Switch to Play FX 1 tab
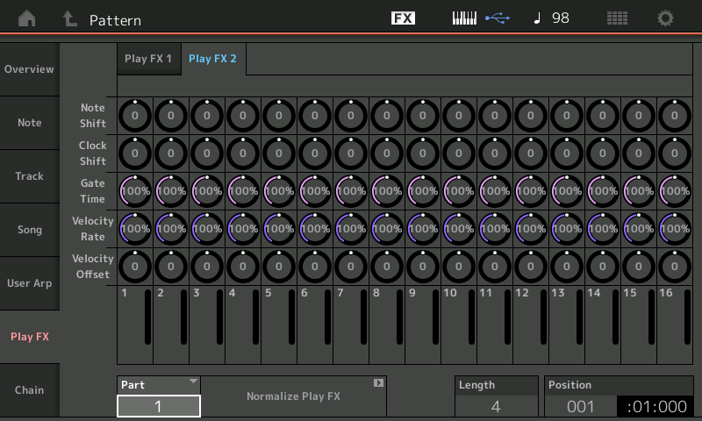 (x=148, y=59)
